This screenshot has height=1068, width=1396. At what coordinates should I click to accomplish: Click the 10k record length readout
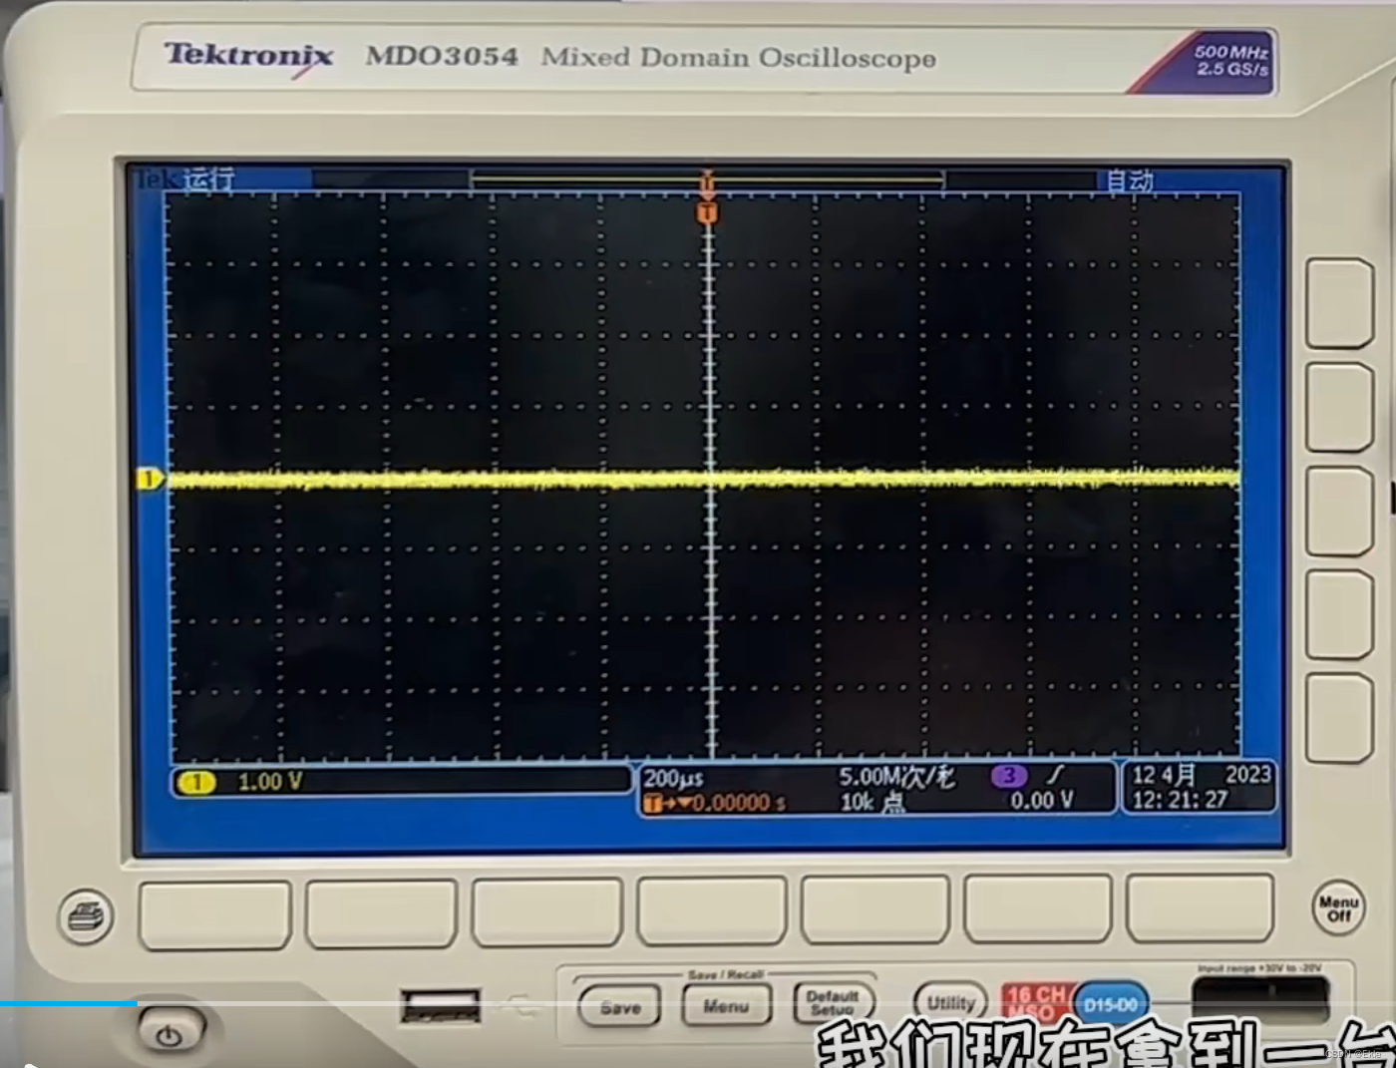[872, 802]
